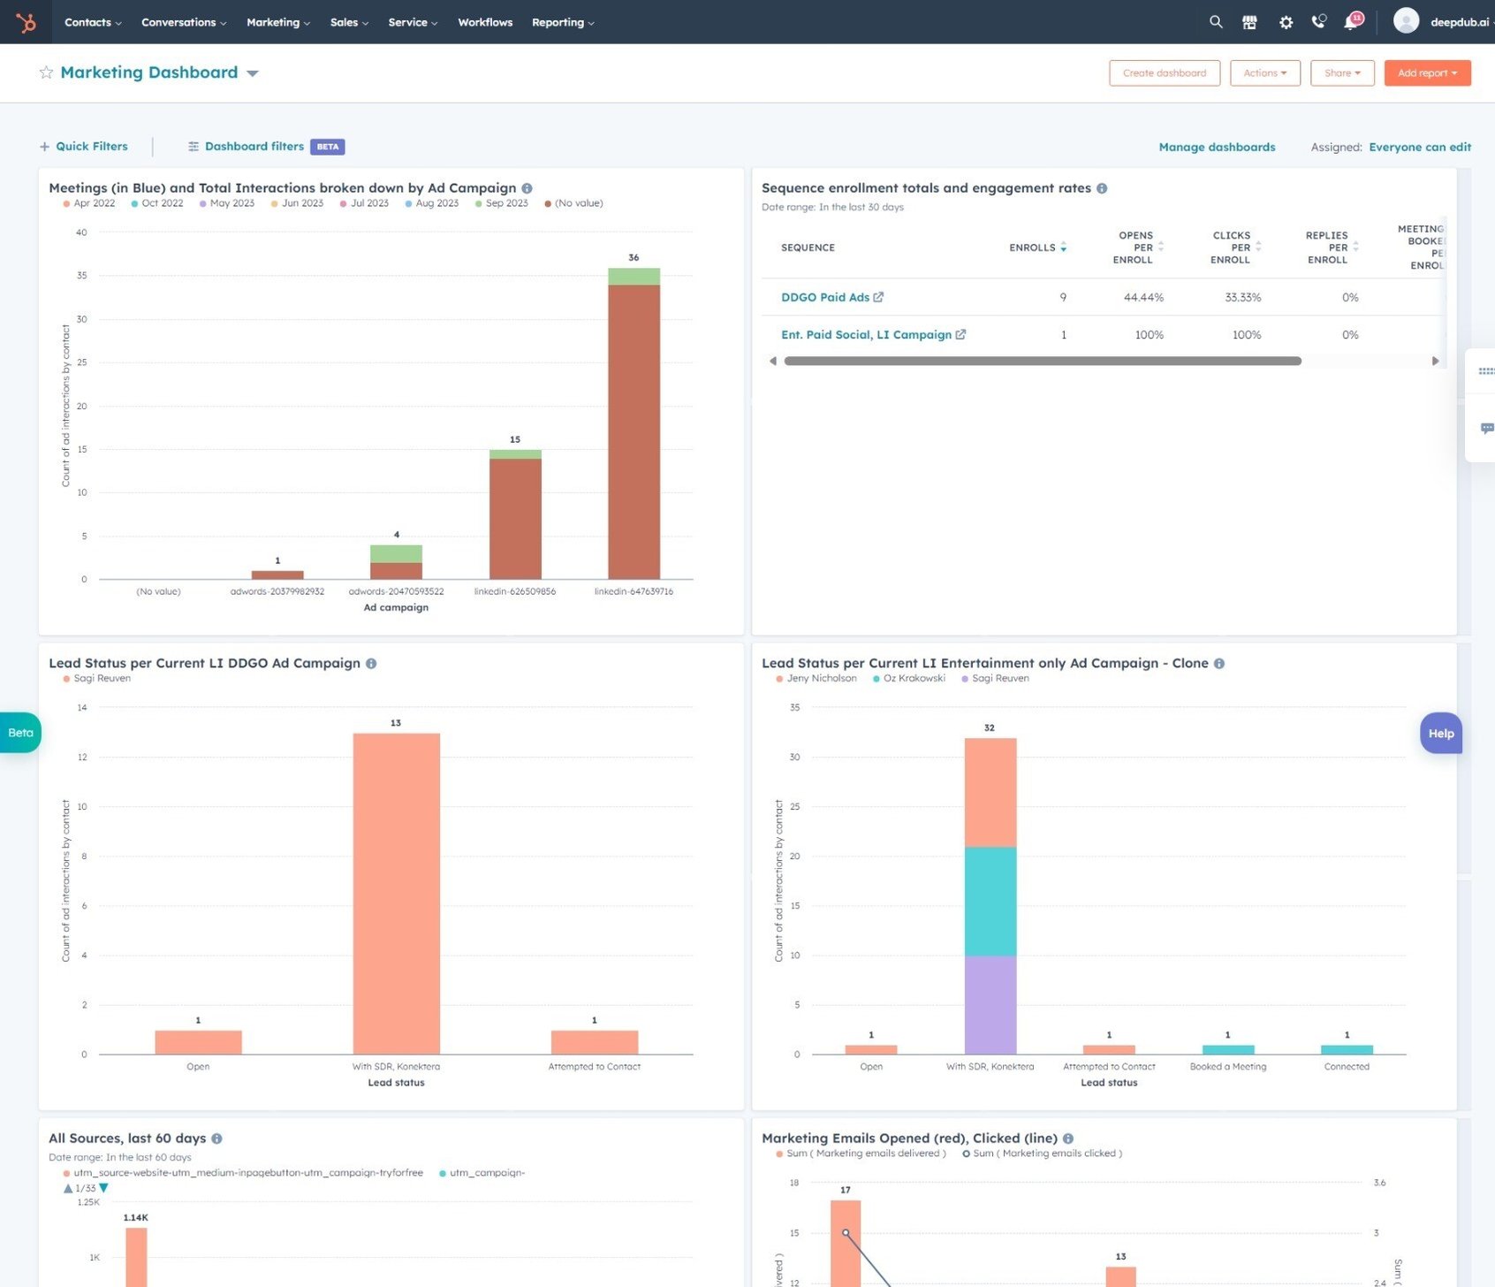Click info icon beside All Sources title
This screenshot has height=1287, width=1495.
click(216, 1138)
